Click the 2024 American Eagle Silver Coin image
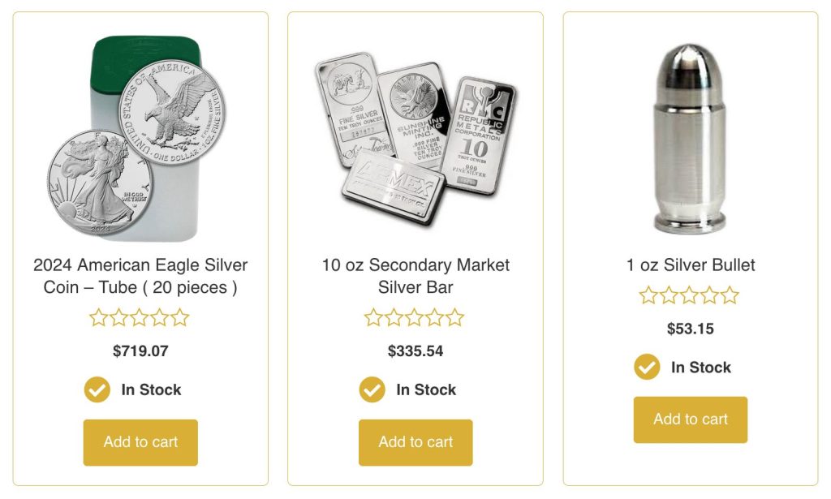Viewport: 831px width, 499px height. pos(138,138)
